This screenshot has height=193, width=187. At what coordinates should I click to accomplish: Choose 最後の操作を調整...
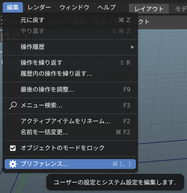coord(70,89)
